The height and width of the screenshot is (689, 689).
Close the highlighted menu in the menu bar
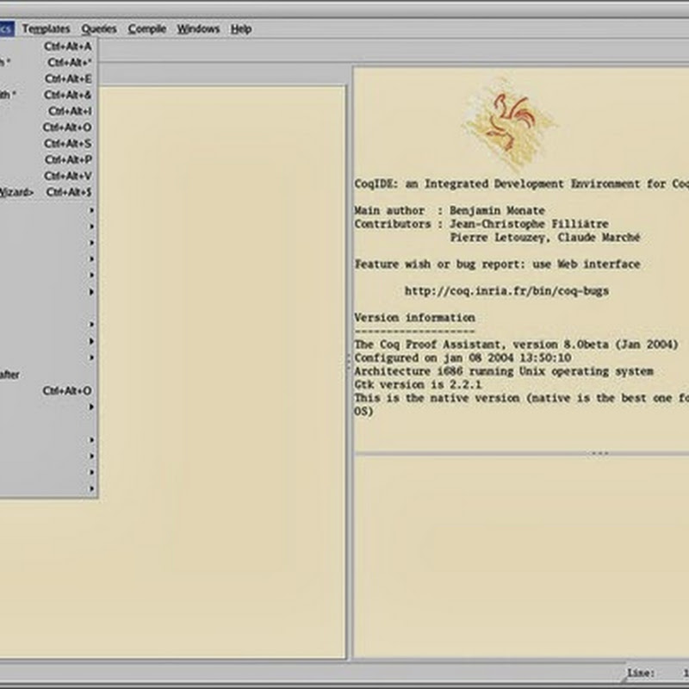pyautogui.click(x=5, y=28)
